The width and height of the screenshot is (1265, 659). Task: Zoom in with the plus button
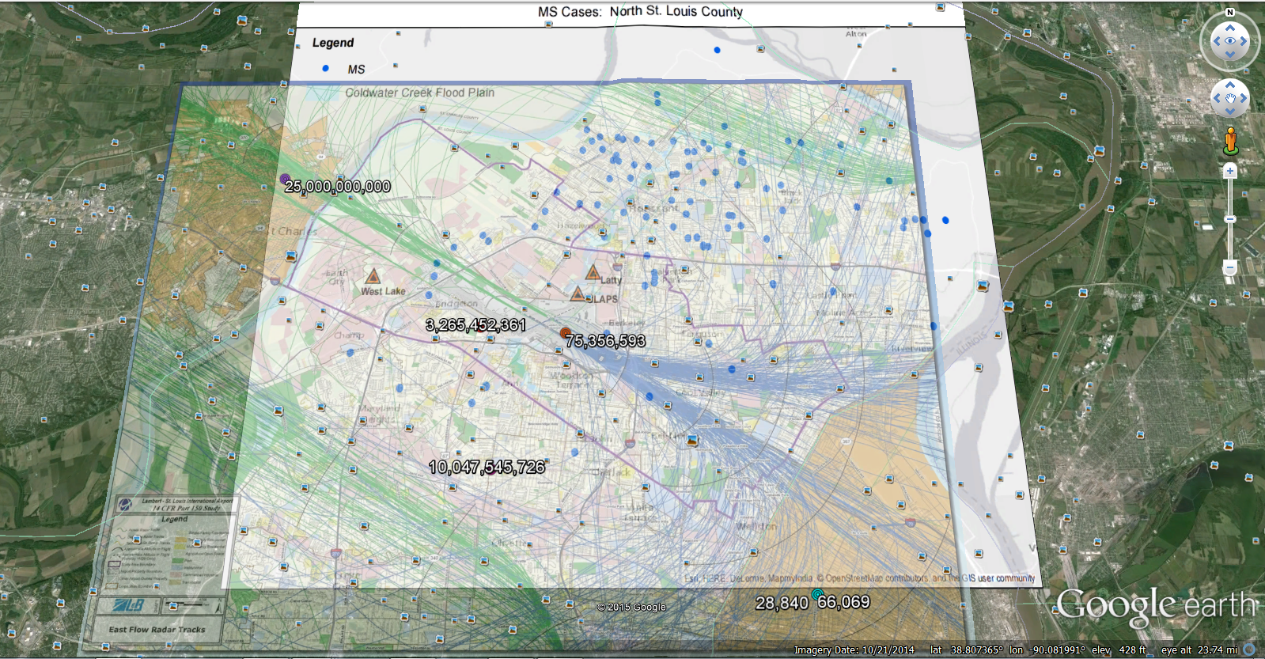[x=1229, y=171]
